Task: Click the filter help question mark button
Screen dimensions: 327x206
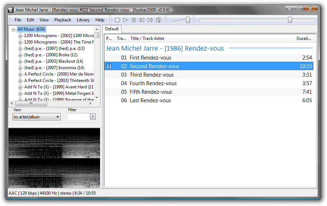Action: coord(93,117)
